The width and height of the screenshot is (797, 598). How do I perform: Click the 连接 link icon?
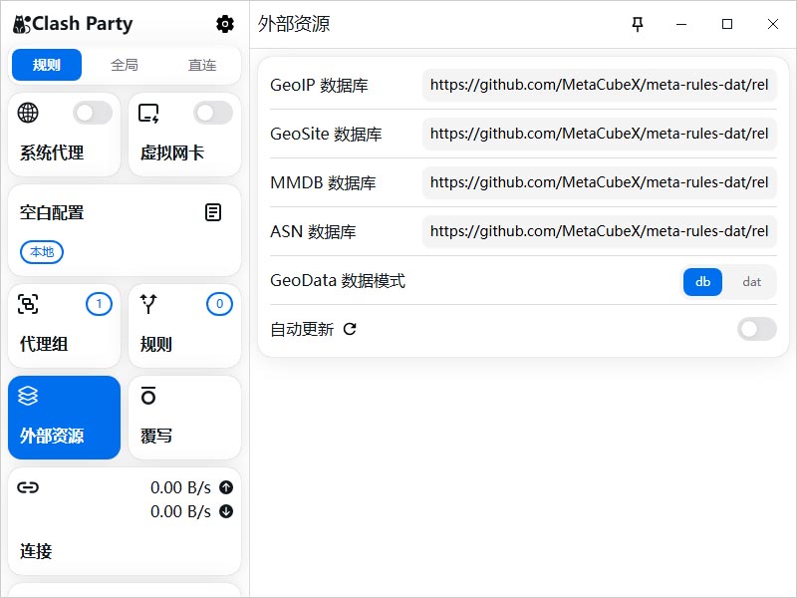click(28, 487)
